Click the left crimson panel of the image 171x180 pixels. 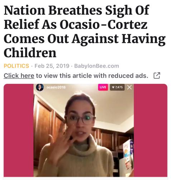(19, 130)
